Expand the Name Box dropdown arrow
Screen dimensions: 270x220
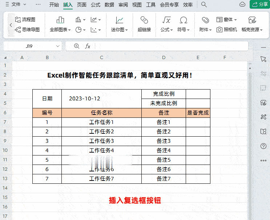tap(58, 46)
